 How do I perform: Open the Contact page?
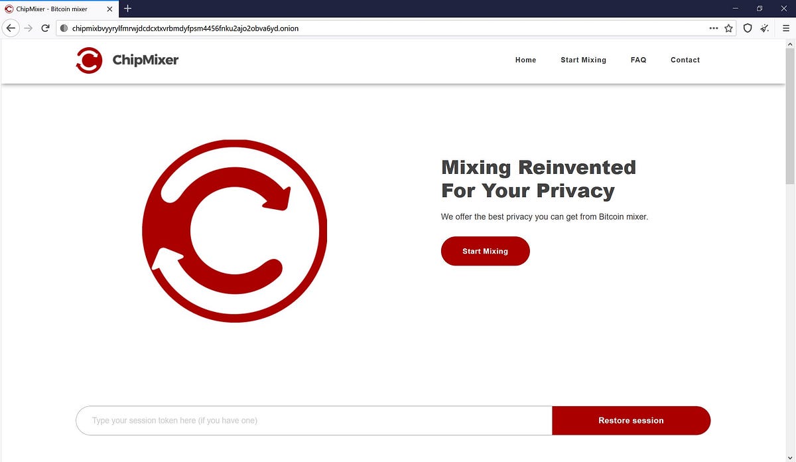click(x=685, y=60)
